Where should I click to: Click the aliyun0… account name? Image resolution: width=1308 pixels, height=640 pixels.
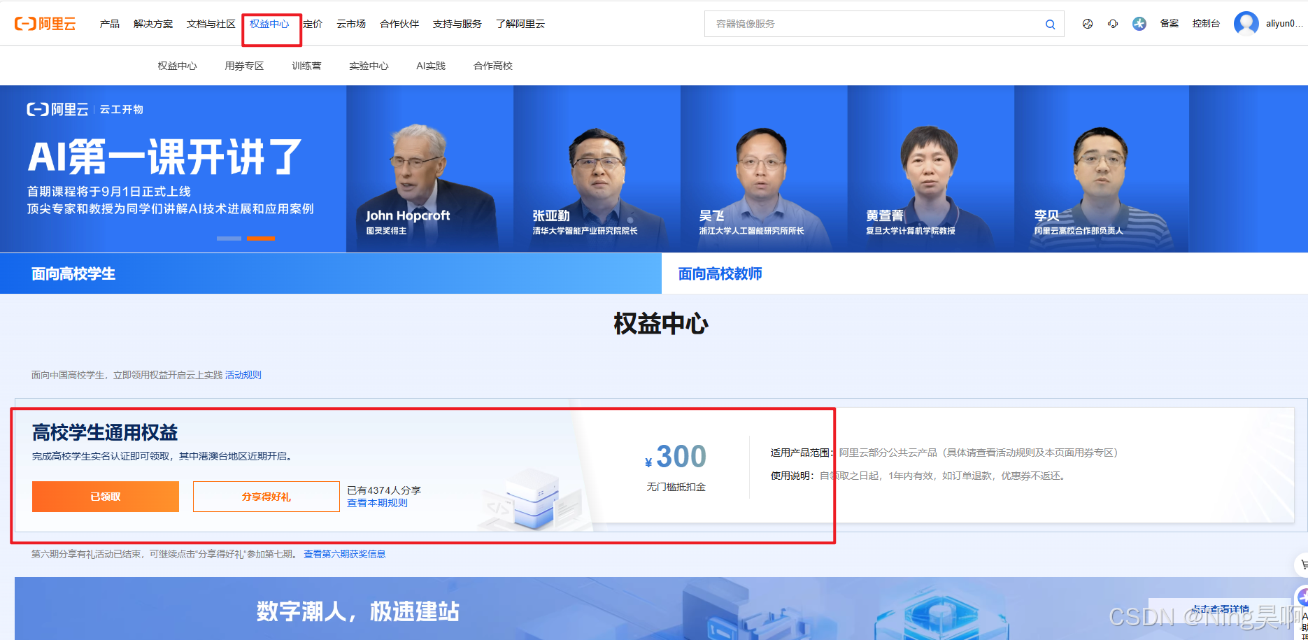1284,24
